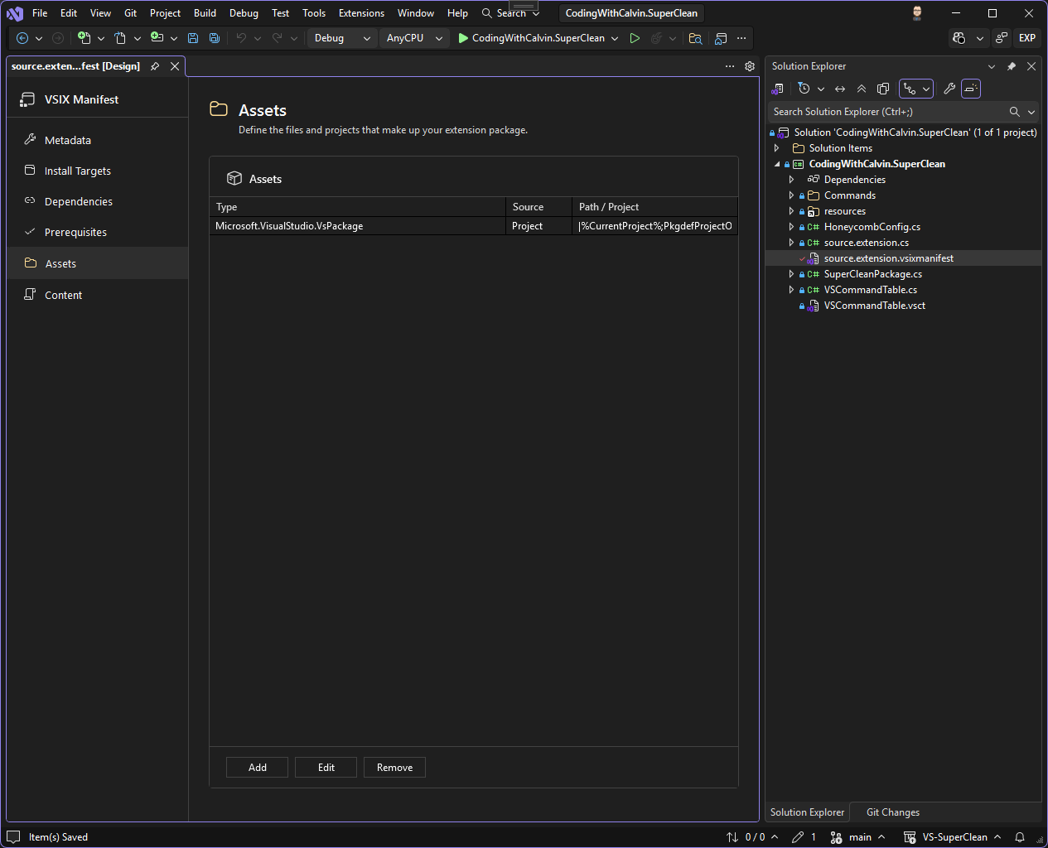This screenshot has height=848, width=1048.
Task: Click the Remove asset button
Action: [394, 768]
